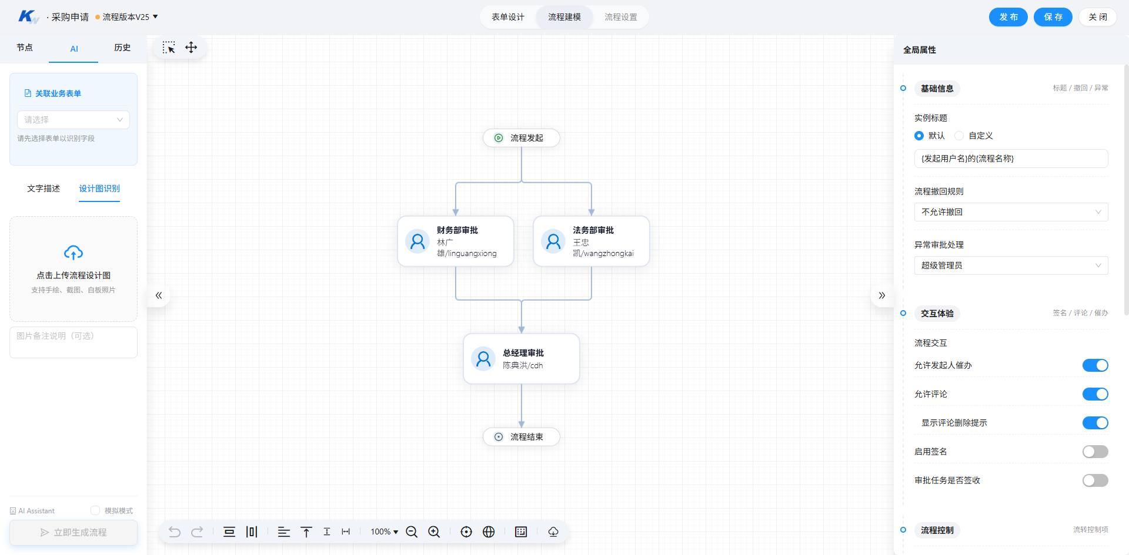Click the align left icon in toolbar
This screenshot has height=555, width=1129.
click(284, 532)
